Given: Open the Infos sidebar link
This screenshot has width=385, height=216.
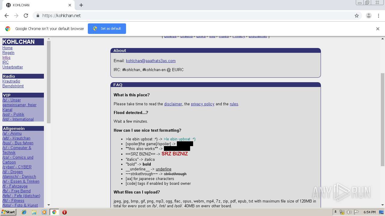Looking at the screenshot, I should tap(6, 58).
